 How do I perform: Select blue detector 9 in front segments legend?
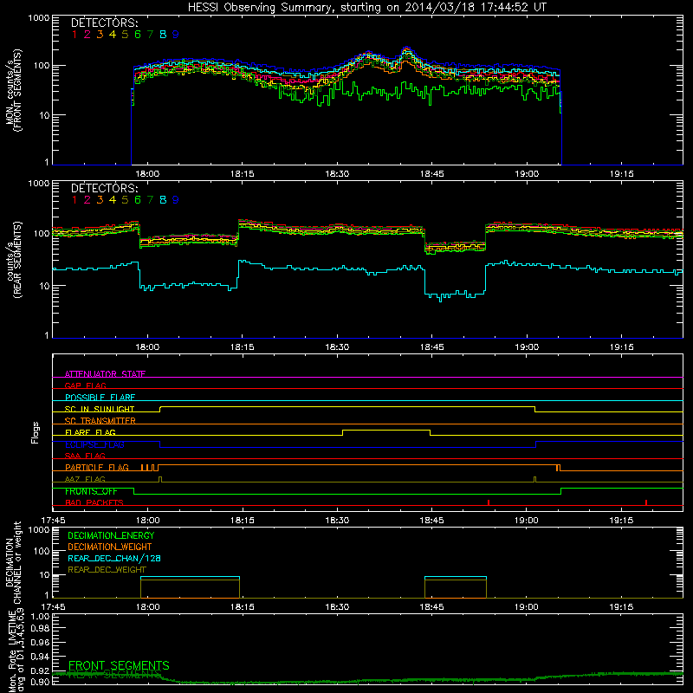coord(176,35)
